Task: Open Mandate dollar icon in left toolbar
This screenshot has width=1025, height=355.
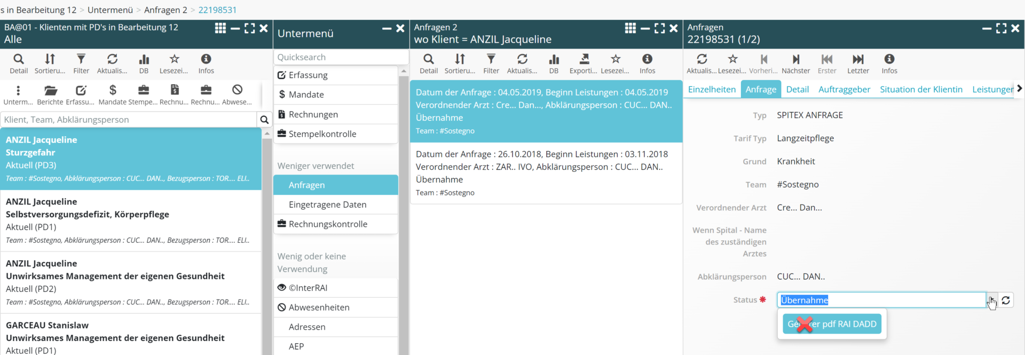Action: (x=112, y=90)
